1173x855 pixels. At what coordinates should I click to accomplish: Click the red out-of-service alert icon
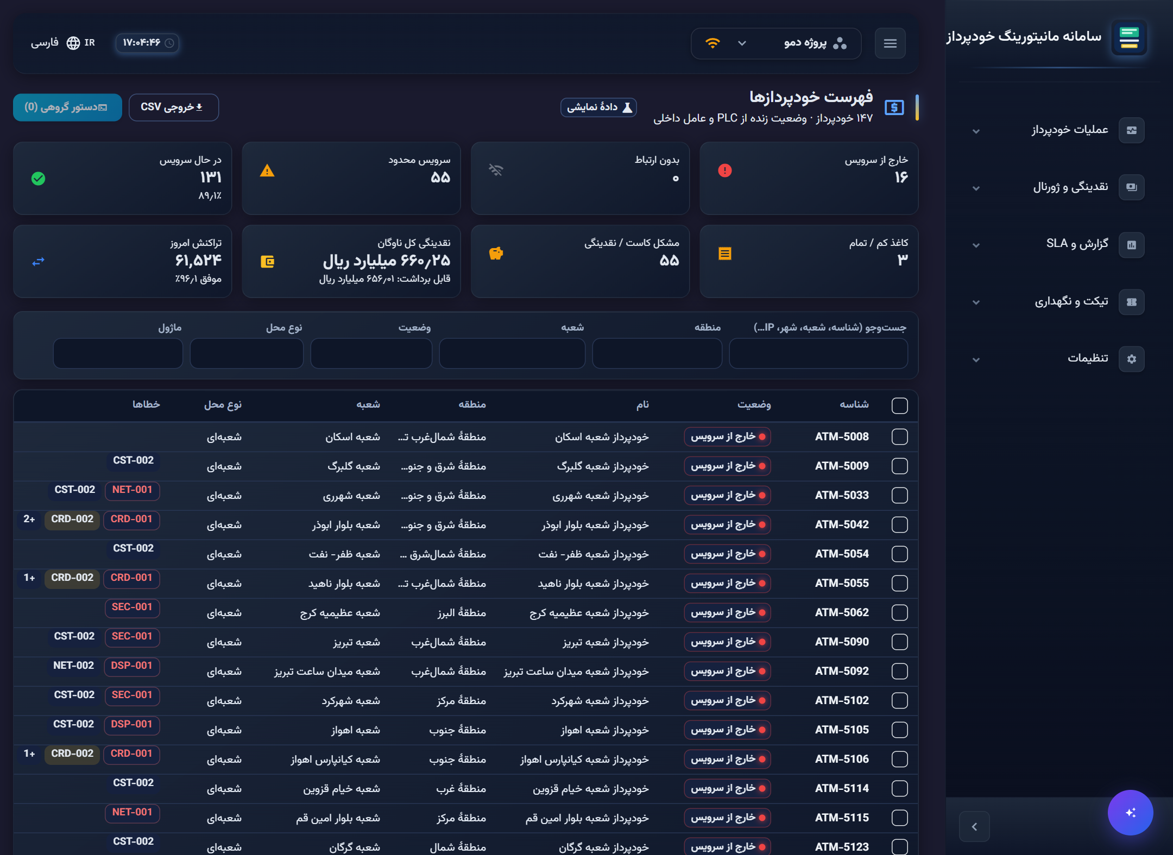pos(725,170)
